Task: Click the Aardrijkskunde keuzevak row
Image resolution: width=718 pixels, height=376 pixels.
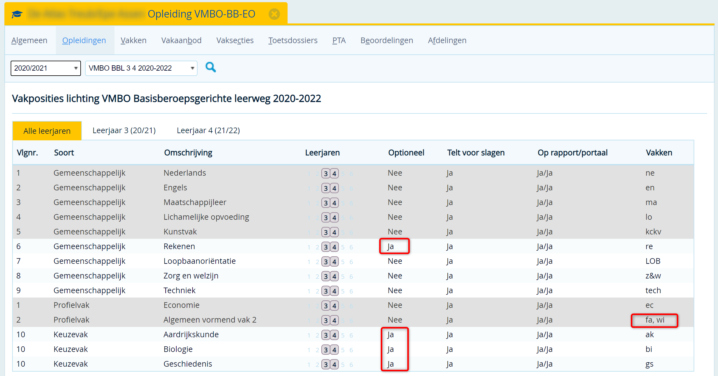Action: pyautogui.click(x=353, y=334)
